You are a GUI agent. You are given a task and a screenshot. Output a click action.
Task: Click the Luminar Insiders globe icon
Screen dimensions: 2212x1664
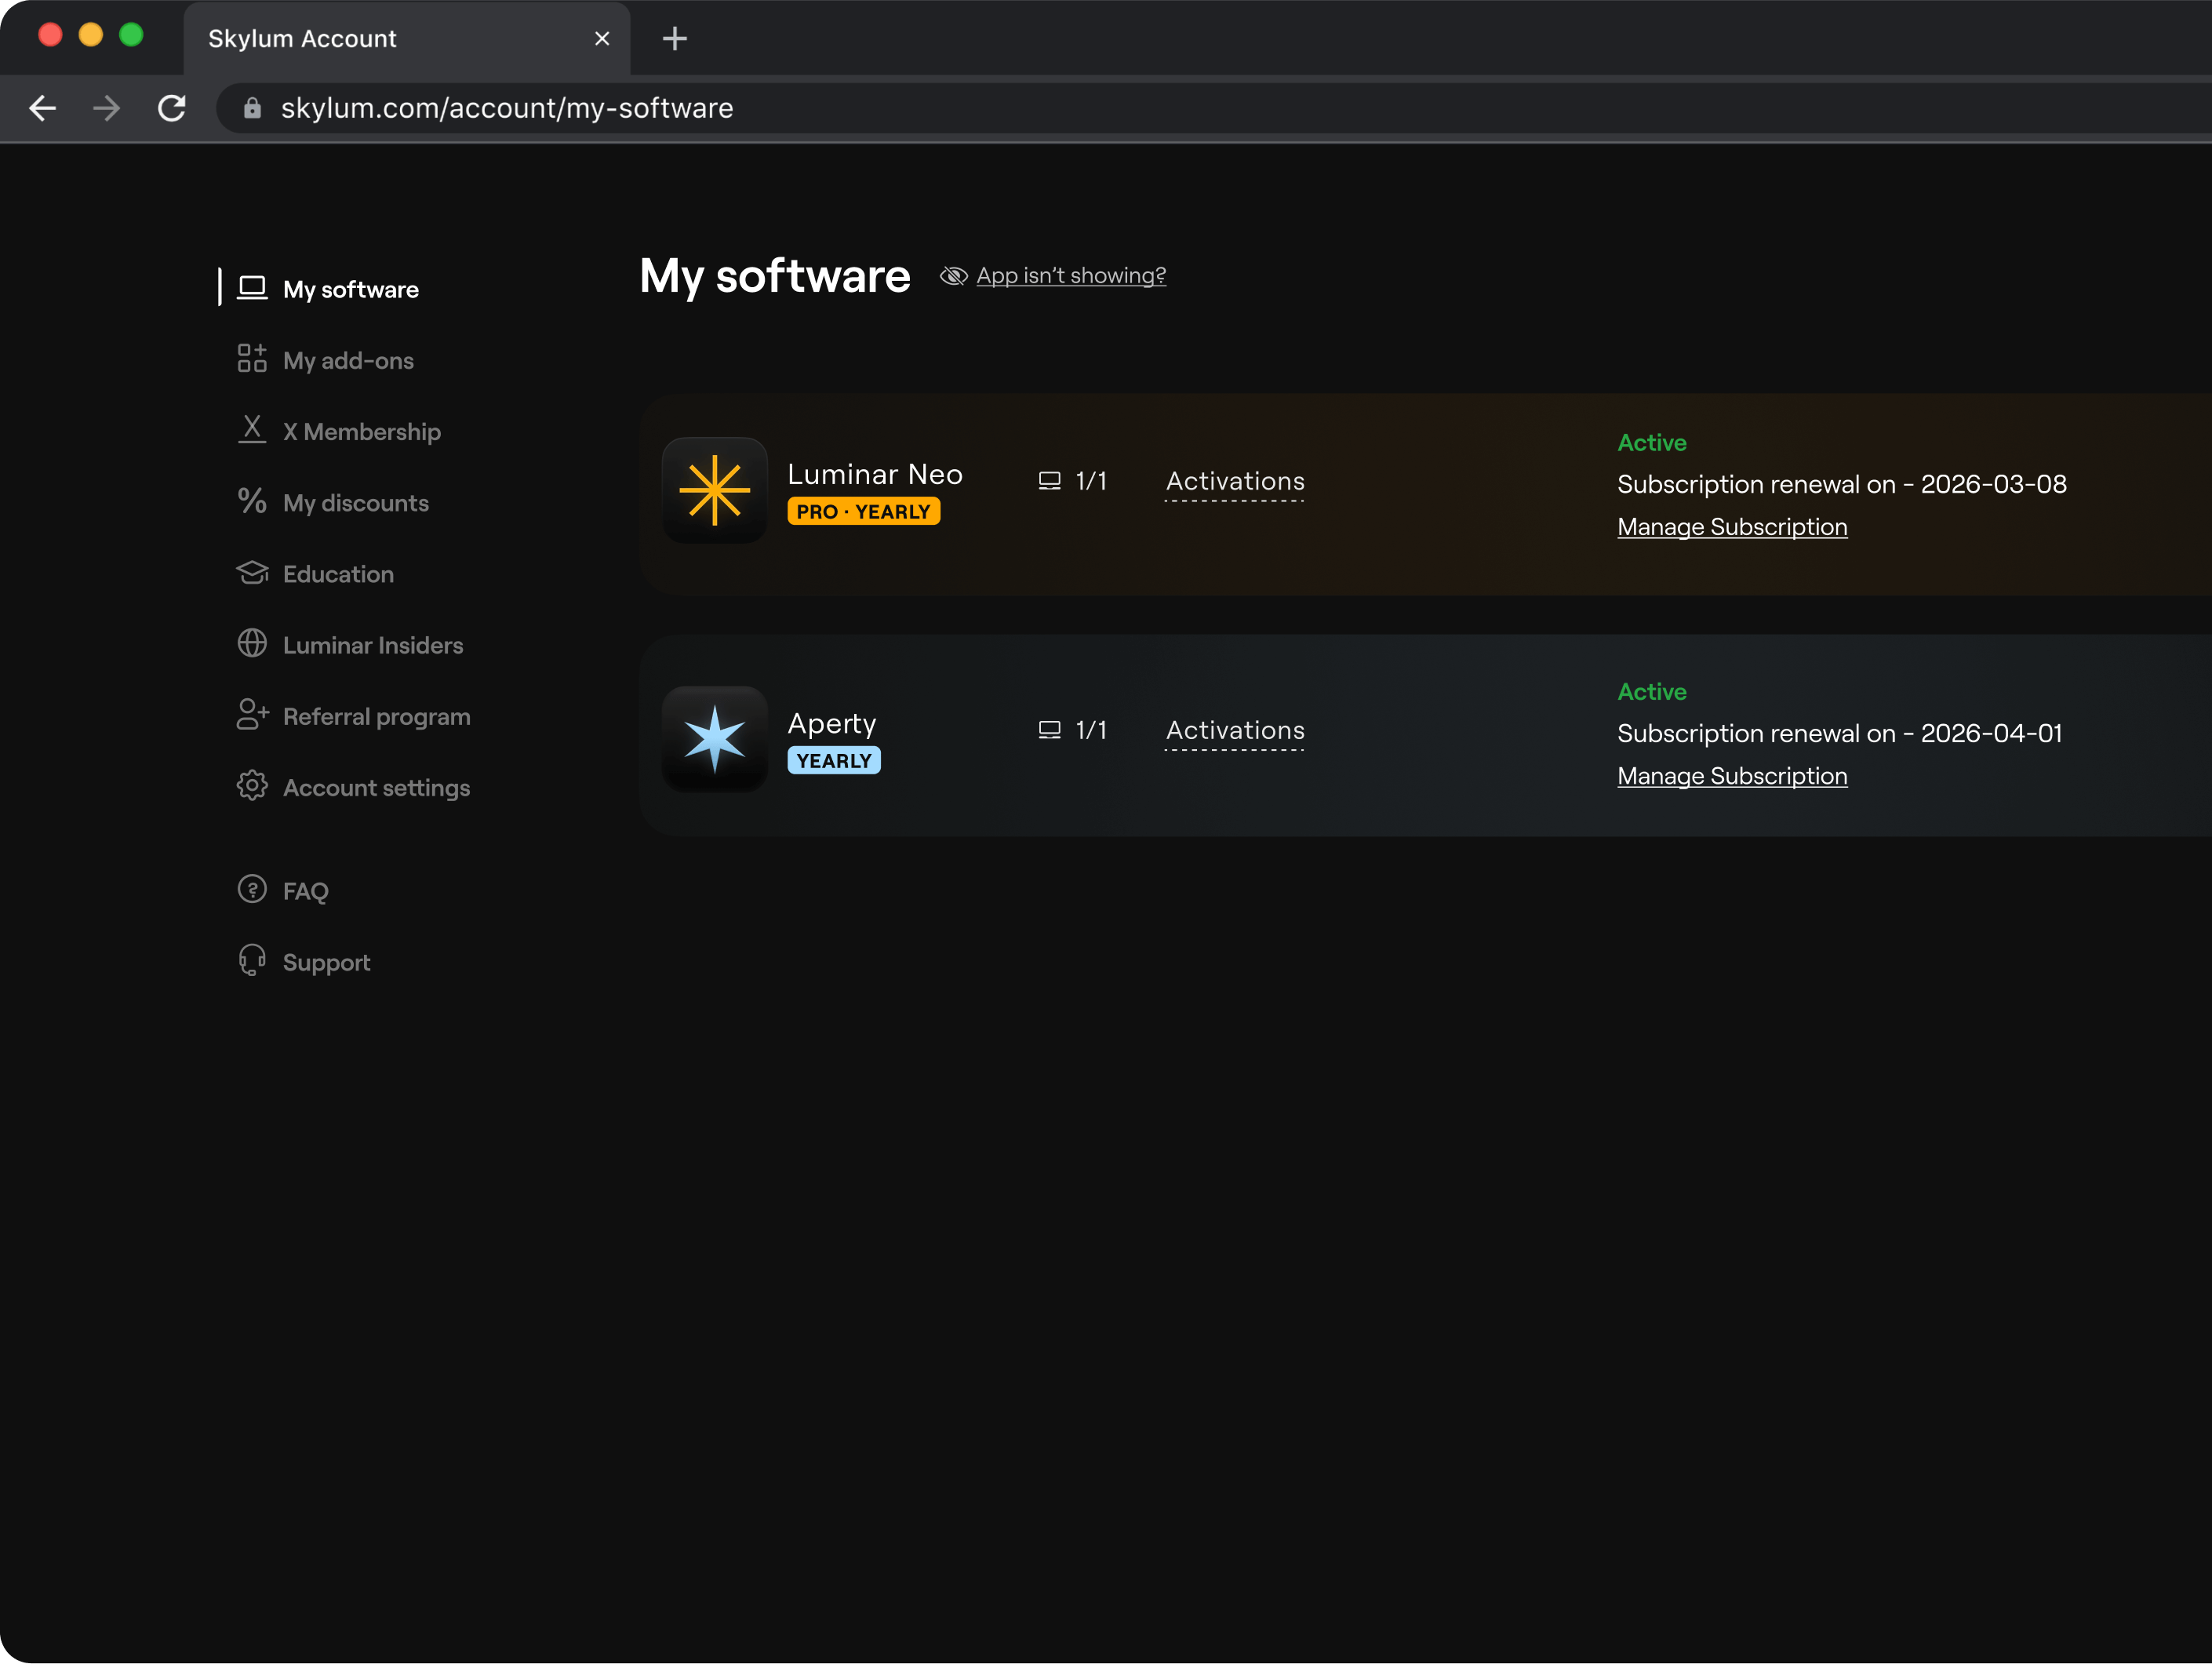pos(252,643)
